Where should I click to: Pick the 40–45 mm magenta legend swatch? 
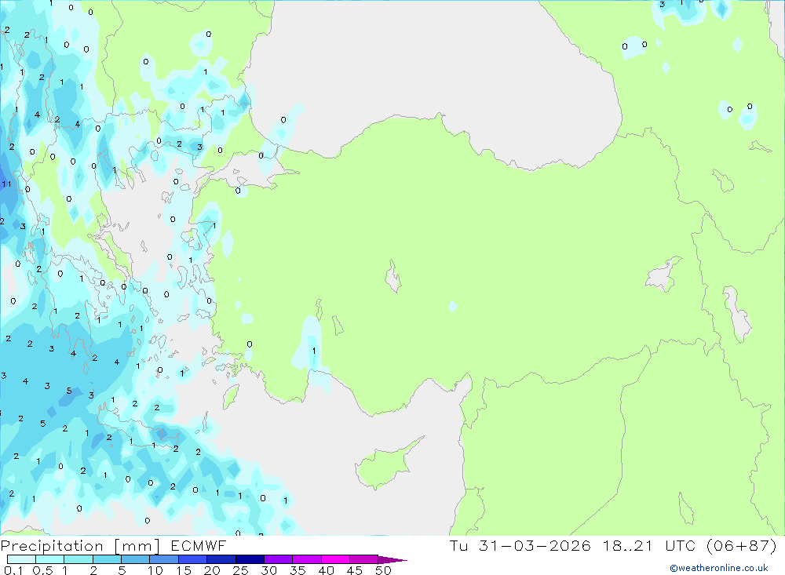(335, 559)
